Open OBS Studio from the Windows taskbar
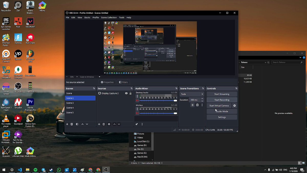The image size is (307, 173). click(106, 170)
